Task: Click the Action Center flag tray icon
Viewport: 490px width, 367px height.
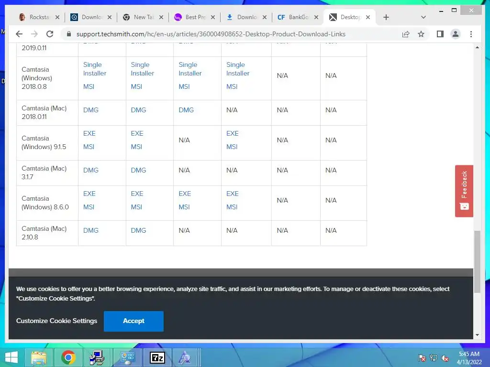Action: click(422, 358)
